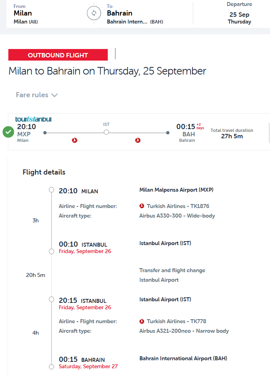
Task: Swap origin and destination airports
Action: tap(94, 13)
